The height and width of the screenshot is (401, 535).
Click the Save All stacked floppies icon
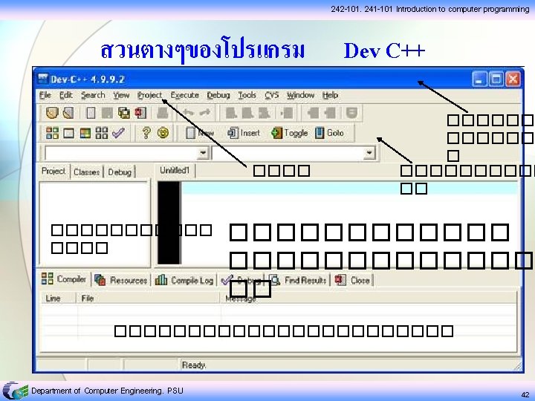tap(124, 113)
